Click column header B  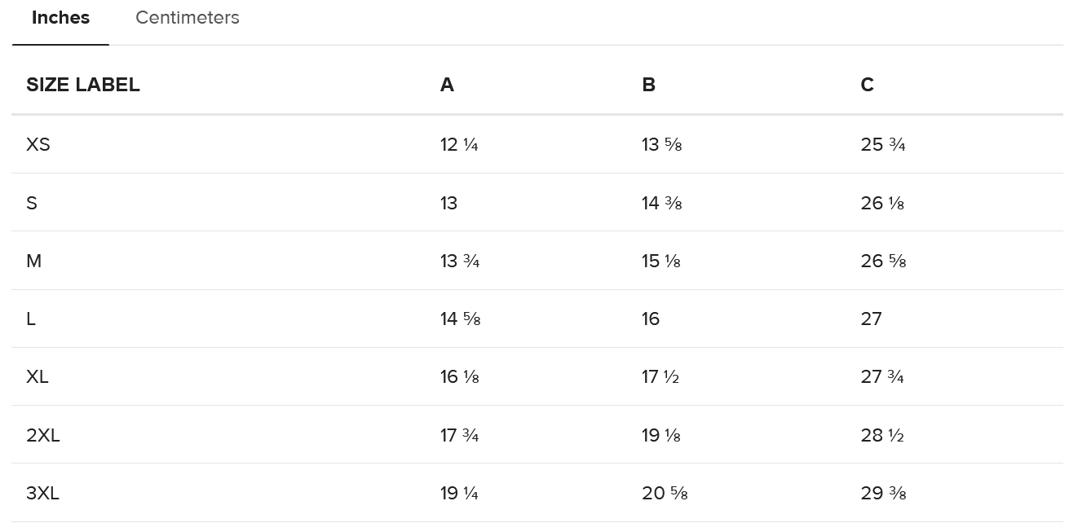pyautogui.click(x=649, y=85)
